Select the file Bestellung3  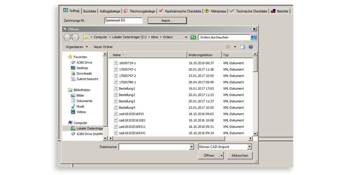[127, 101]
